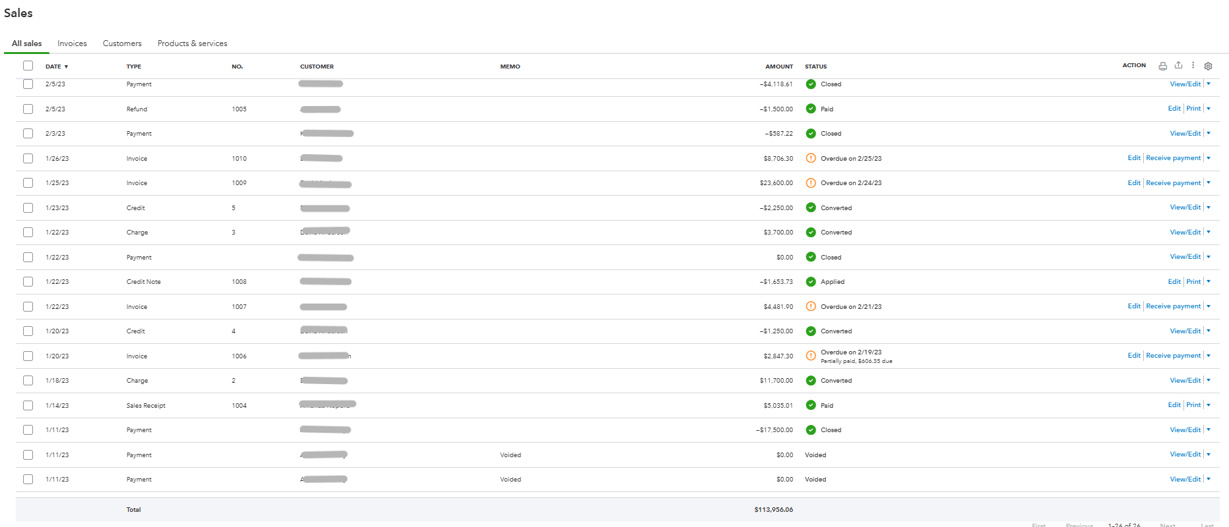Open the table settings gear icon
Image resolution: width=1229 pixels, height=527 pixels.
pyautogui.click(x=1208, y=66)
